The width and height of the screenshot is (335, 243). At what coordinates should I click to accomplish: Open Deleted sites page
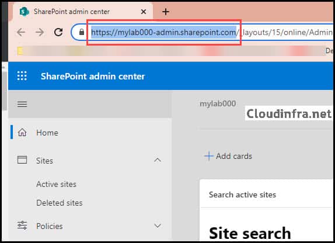click(x=60, y=203)
